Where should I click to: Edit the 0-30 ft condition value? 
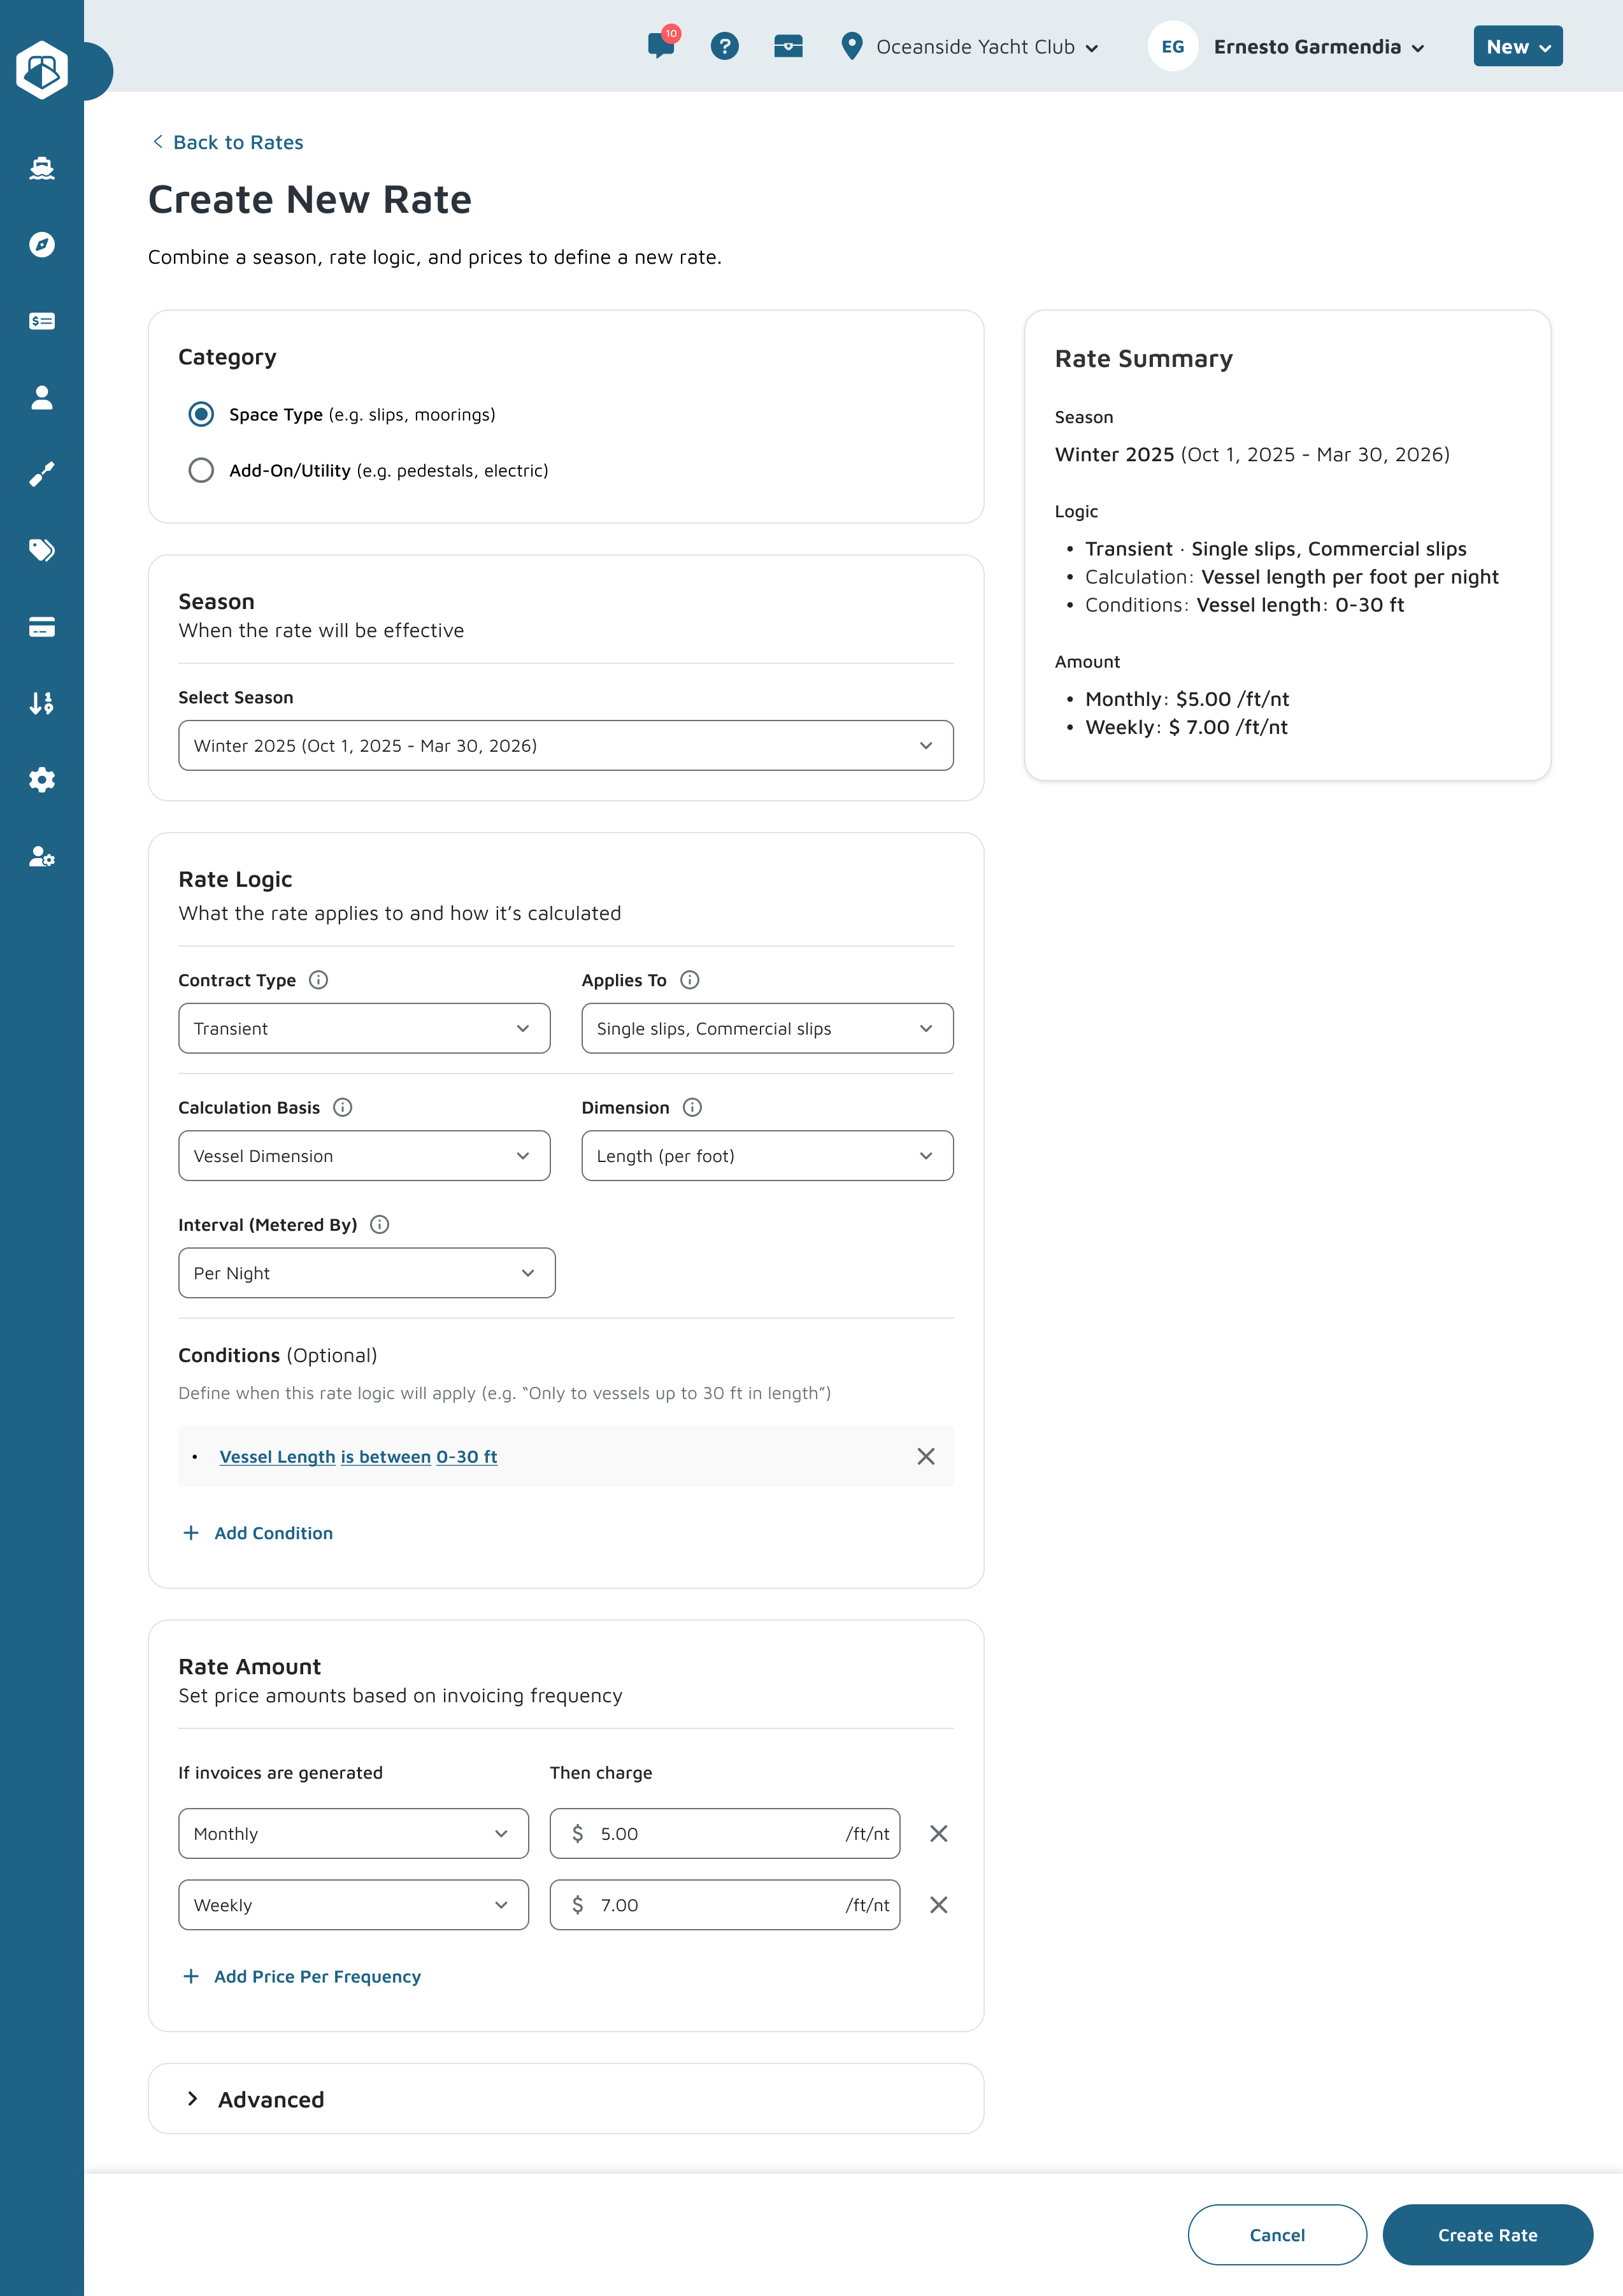coord(466,1457)
